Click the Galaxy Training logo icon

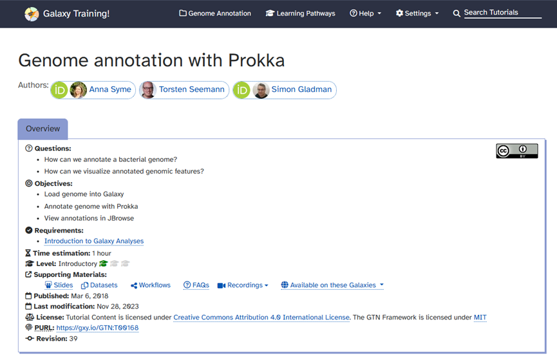32,14
